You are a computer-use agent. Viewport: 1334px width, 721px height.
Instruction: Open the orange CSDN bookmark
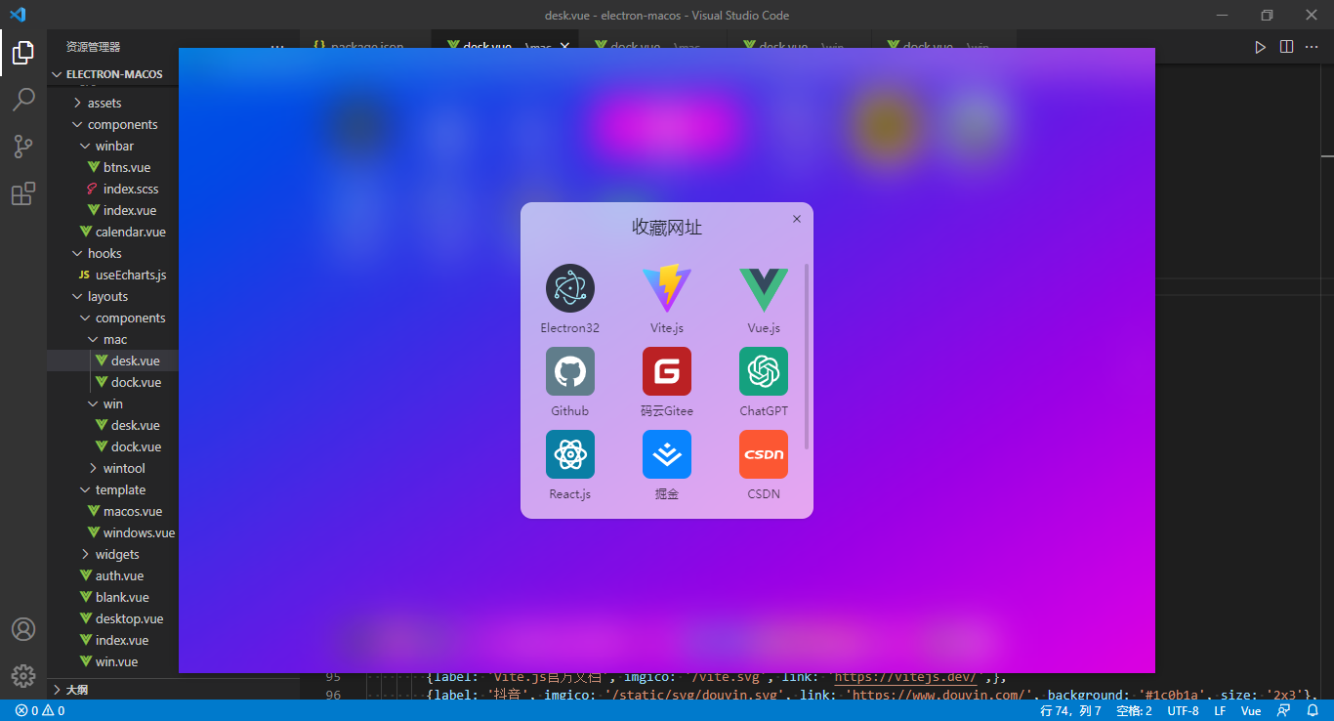click(763, 454)
